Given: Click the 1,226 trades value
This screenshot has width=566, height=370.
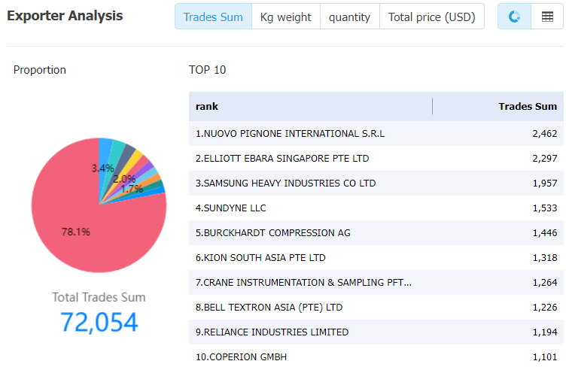Looking at the screenshot, I should 545,308.
